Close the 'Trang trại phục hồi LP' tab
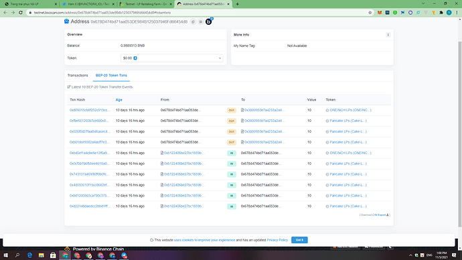Image resolution: width=462 pixels, height=260 pixels. pos(56,4)
